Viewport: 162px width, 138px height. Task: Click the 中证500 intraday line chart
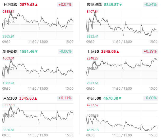coord(122,118)
